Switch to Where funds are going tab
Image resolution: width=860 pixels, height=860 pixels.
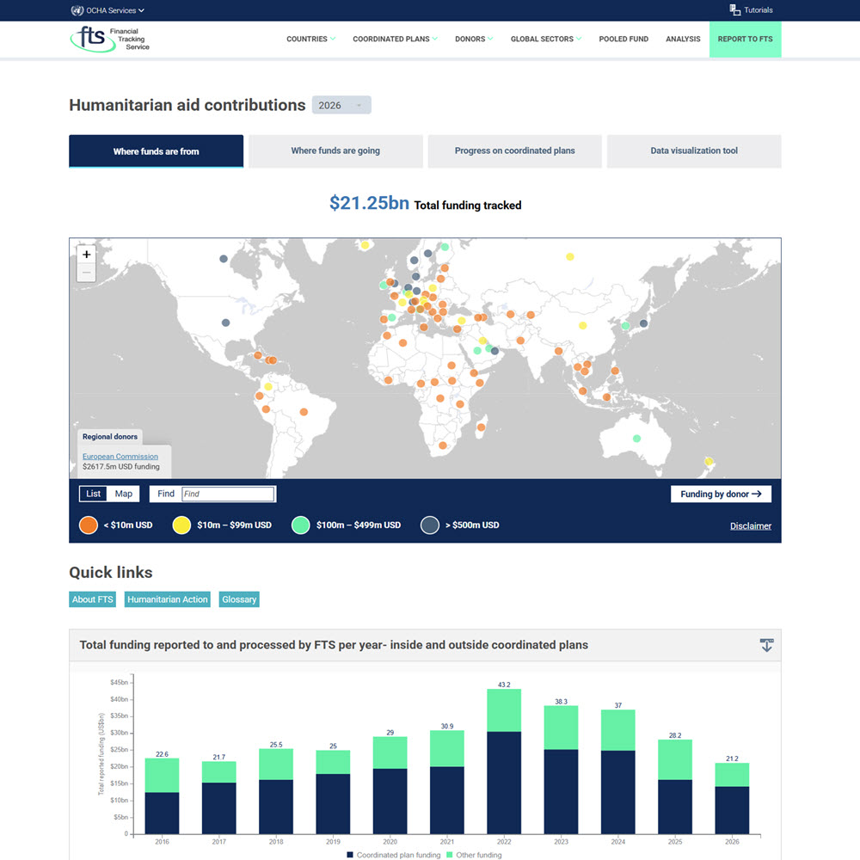(x=335, y=150)
